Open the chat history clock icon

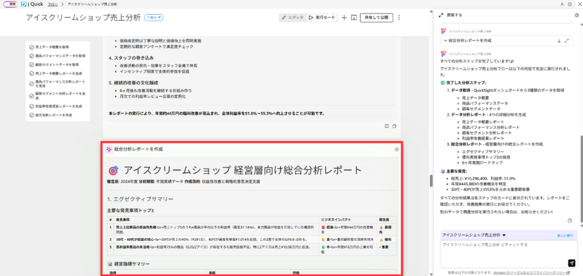(x=577, y=15)
